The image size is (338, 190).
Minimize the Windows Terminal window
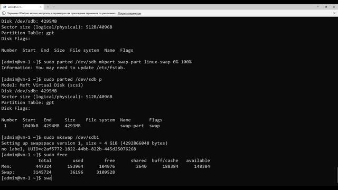tap(318, 7)
